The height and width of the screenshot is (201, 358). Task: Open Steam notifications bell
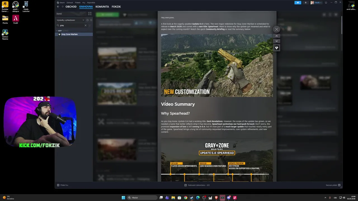click(305, 3)
